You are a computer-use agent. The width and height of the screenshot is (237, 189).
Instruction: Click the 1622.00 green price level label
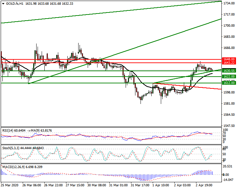coord(229,76)
